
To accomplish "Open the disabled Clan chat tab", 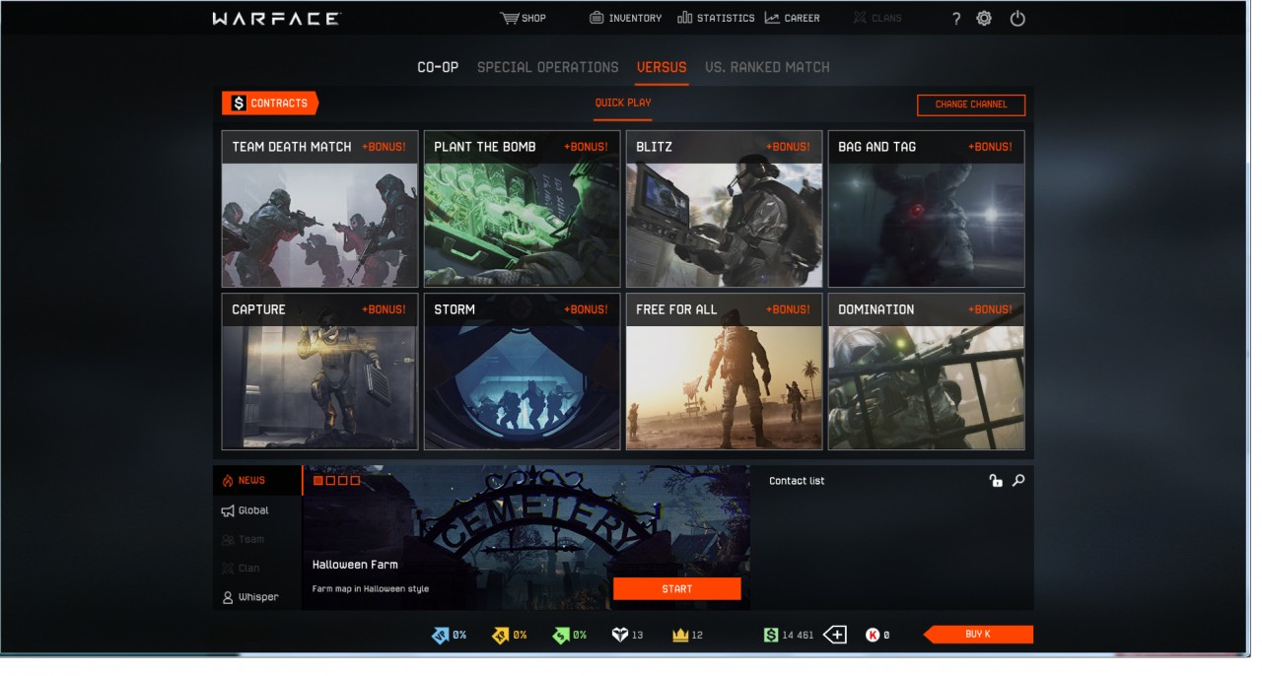I will pyautogui.click(x=241, y=568).
